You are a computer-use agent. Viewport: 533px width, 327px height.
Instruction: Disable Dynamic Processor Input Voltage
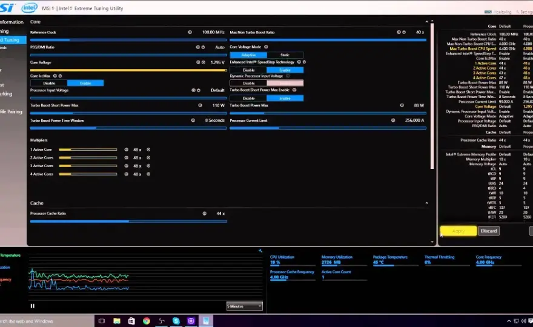248,84
